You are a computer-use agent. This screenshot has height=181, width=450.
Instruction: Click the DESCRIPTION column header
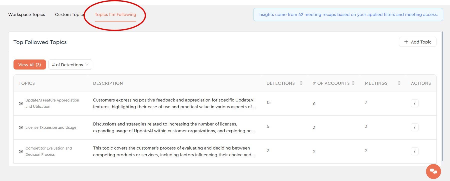click(x=108, y=83)
